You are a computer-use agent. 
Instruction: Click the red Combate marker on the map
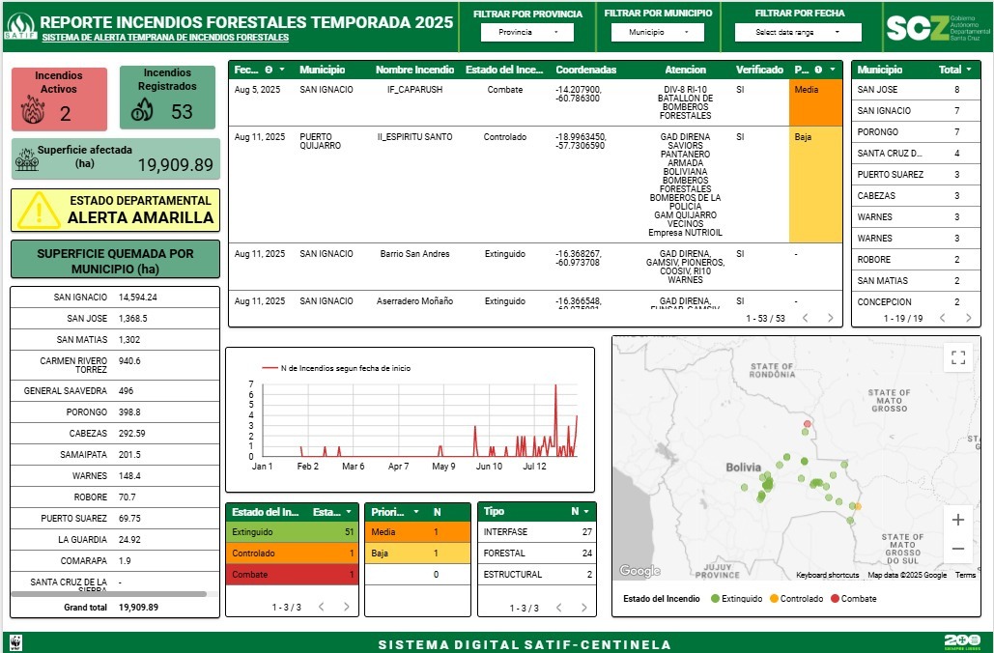pos(807,423)
